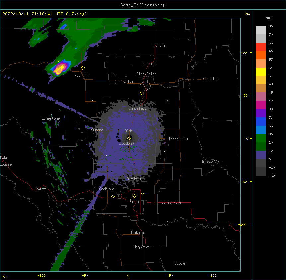
Task: Click the small blue echo at top of map
Action: tap(63, 27)
